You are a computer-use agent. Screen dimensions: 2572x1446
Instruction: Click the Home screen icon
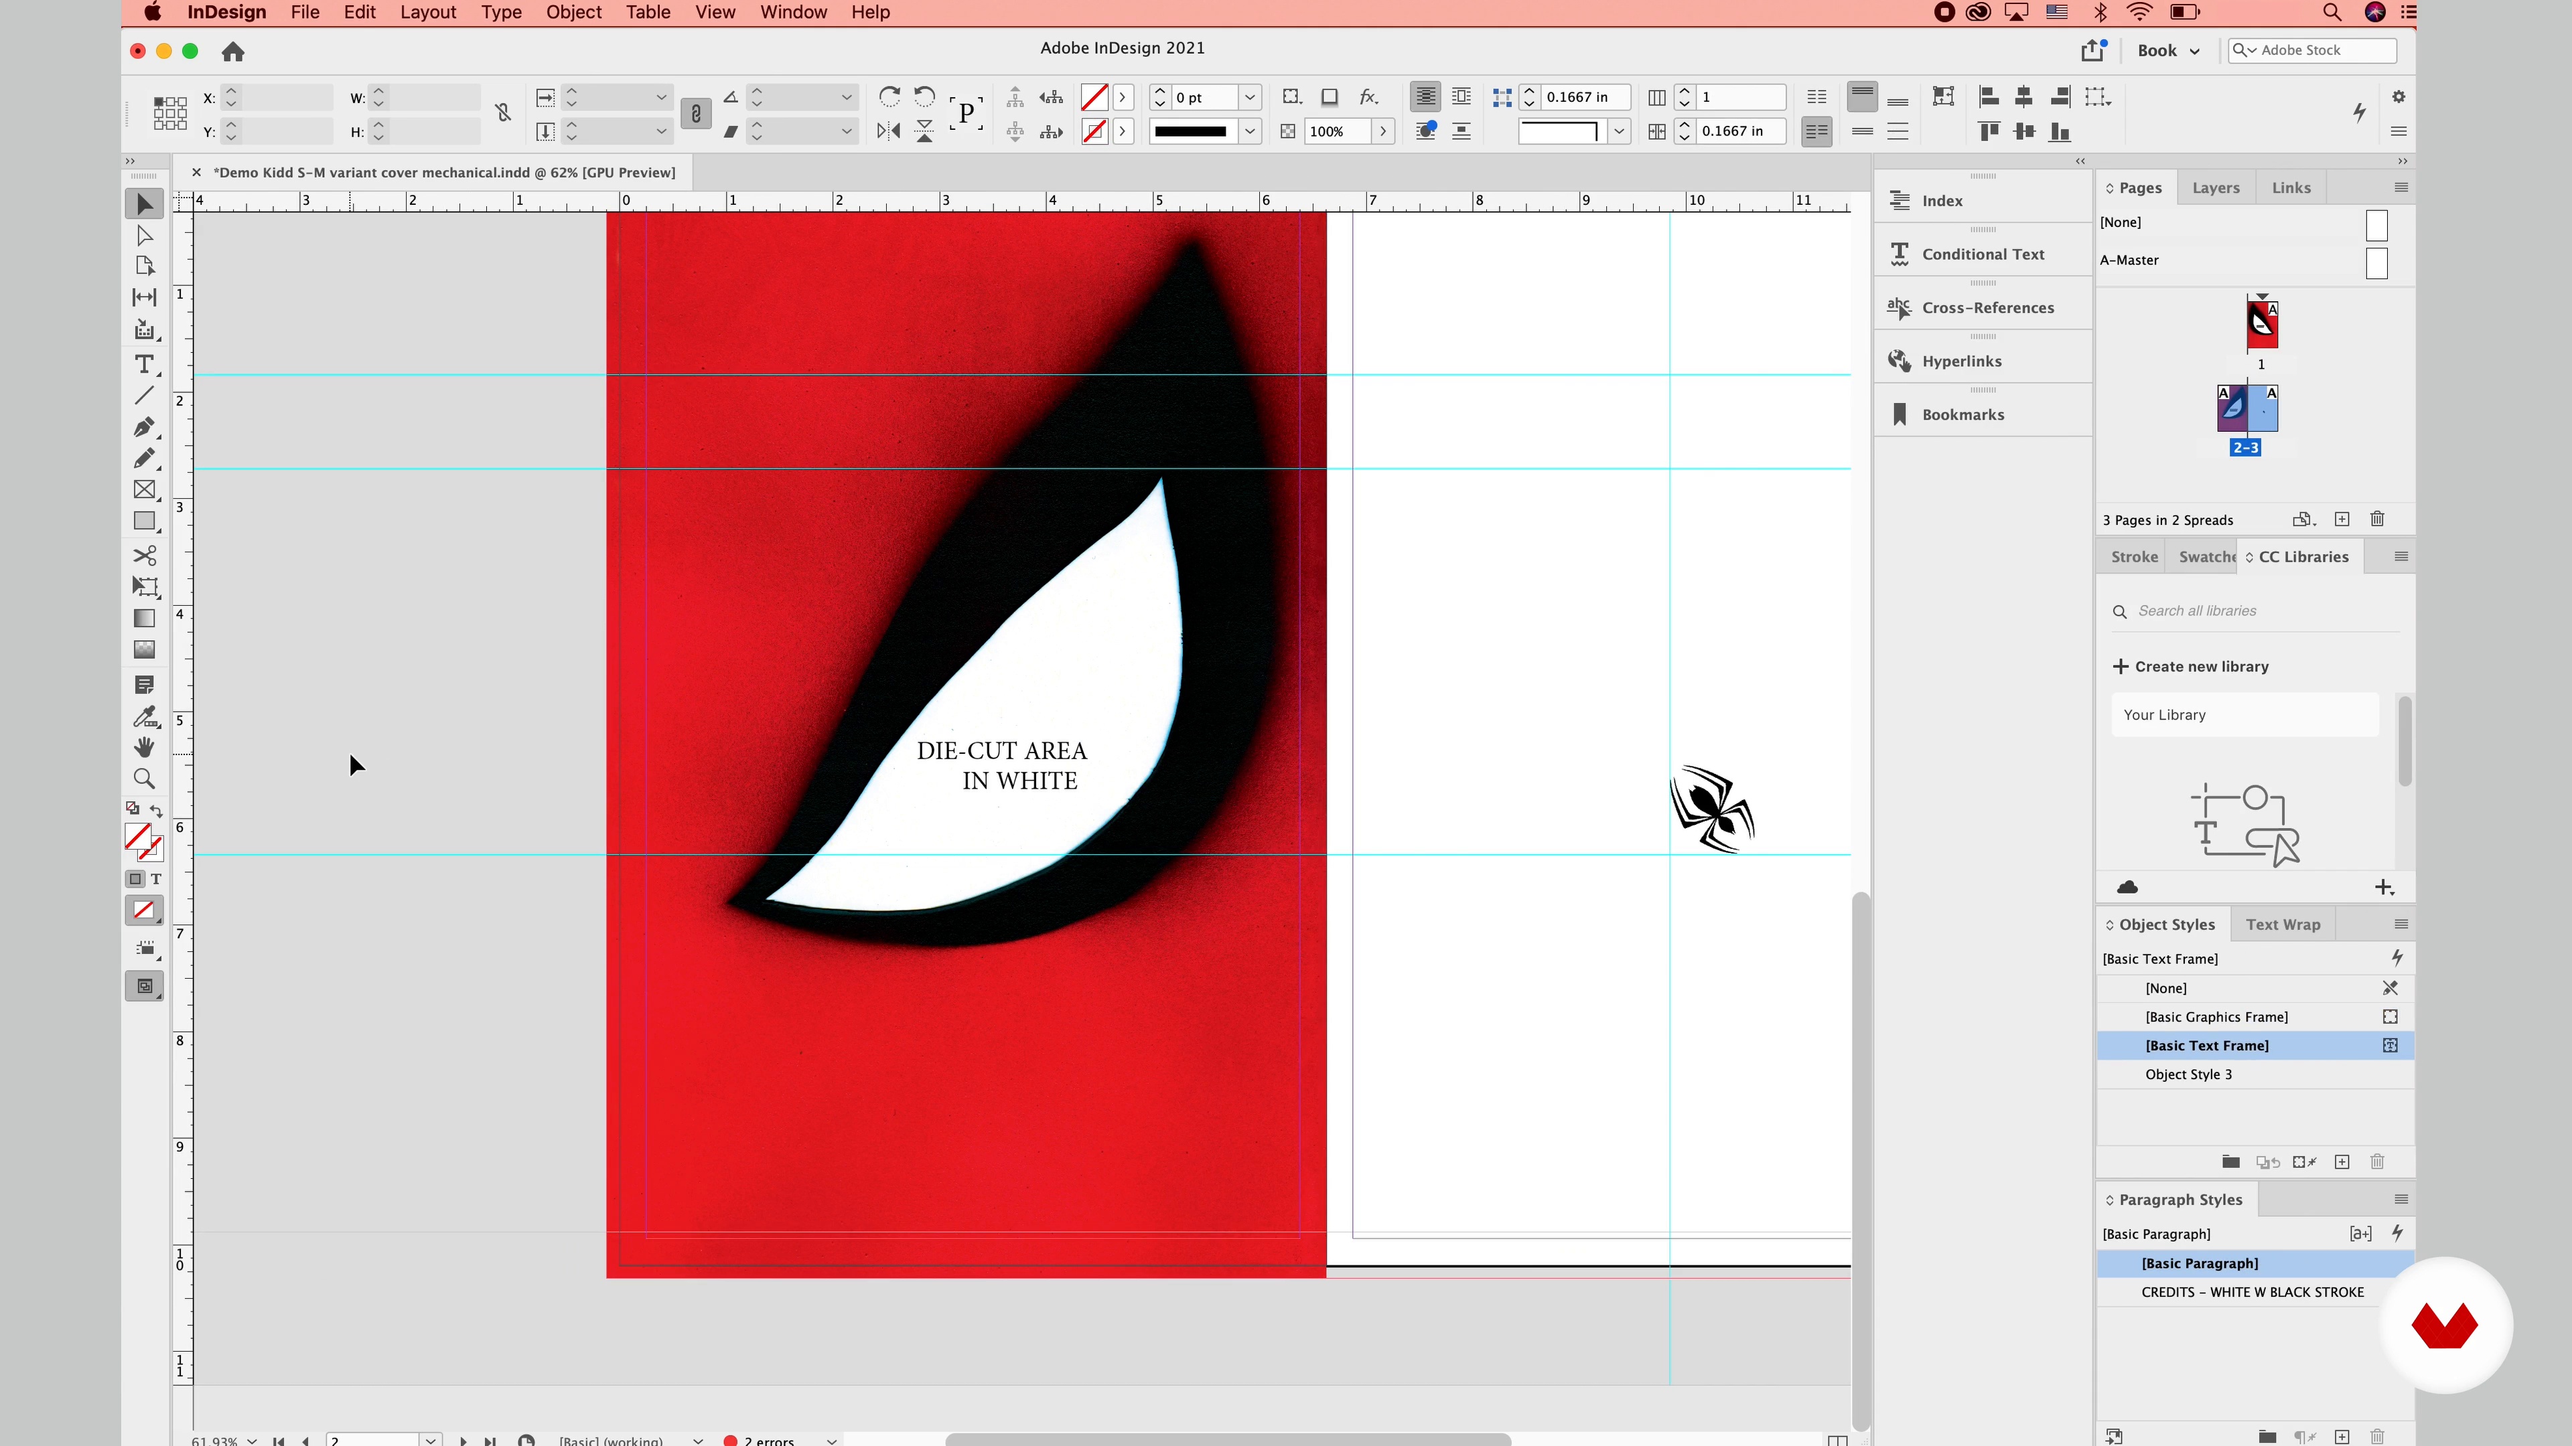pos(232,52)
